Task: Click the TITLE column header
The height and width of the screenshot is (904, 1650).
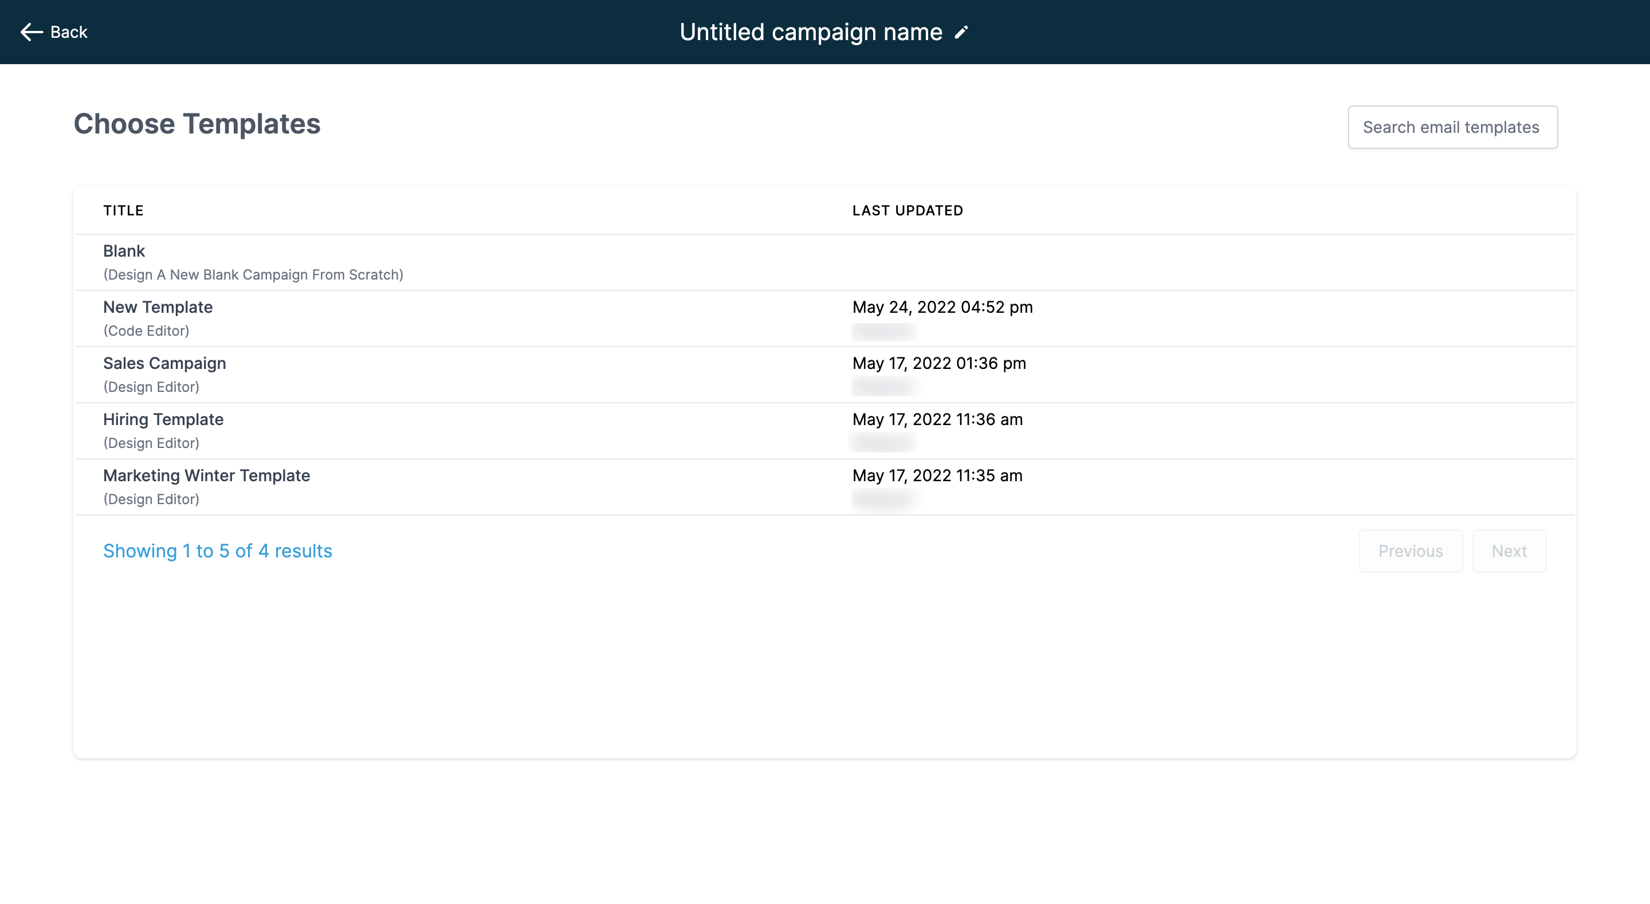Action: [x=123, y=211]
